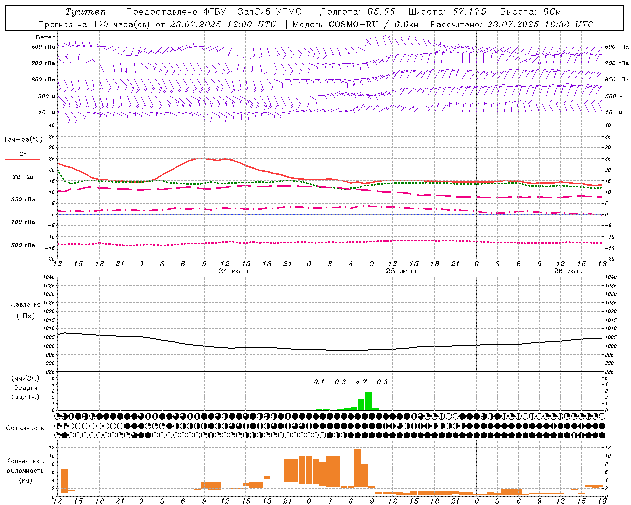
Task: Select the 'Долгота: 65.55' longitude field
Action: (357, 12)
